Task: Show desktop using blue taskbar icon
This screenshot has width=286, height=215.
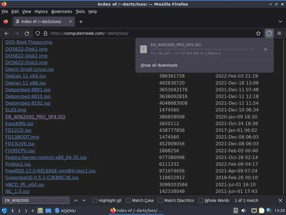Action: point(48,211)
